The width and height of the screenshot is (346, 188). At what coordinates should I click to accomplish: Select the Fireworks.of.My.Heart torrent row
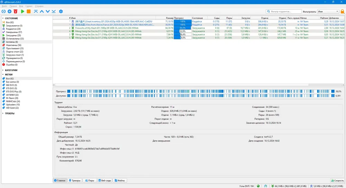point(199,28)
